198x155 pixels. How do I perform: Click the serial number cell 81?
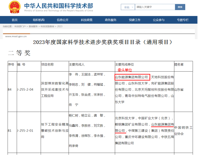[9, 131]
